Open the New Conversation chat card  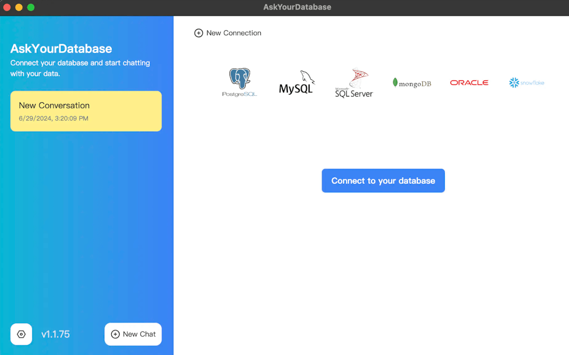point(86,111)
